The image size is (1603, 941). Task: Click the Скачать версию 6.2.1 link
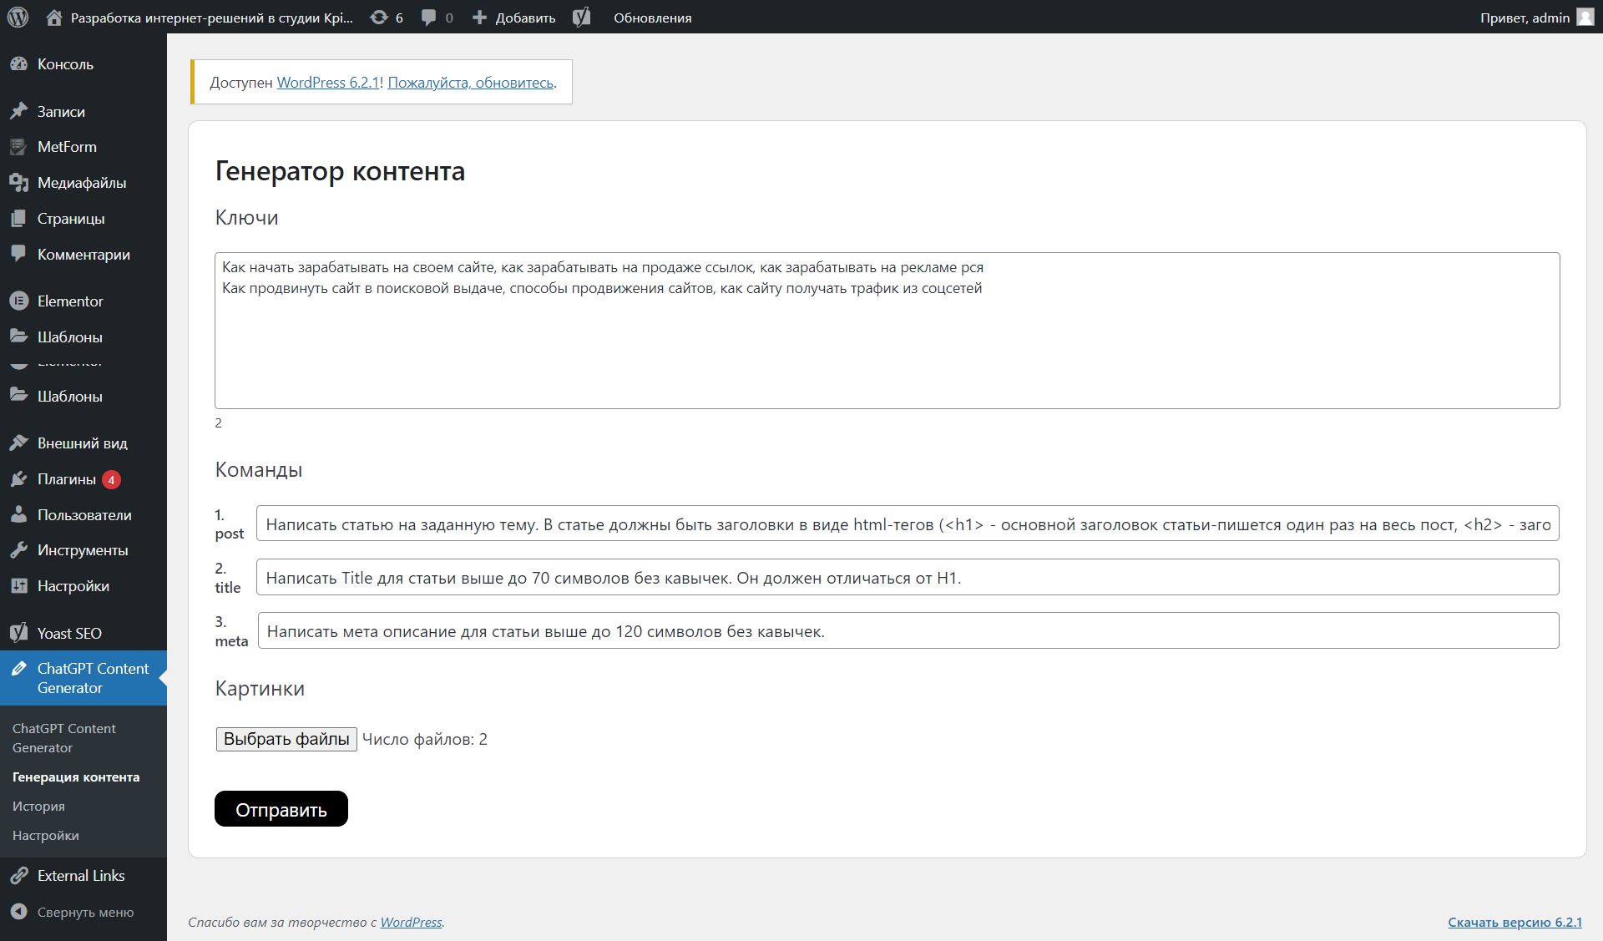pyautogui.click(x=1515, y=923)
